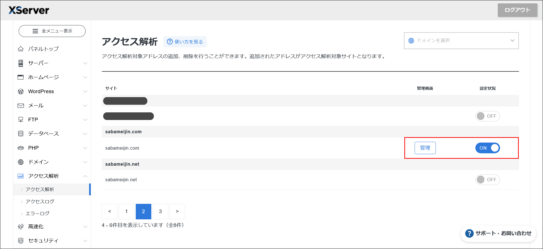Click the house icon for パネルトップ
Image resolution: width=543 pixels, height=249 pixels.
click(x=21, y=49)
